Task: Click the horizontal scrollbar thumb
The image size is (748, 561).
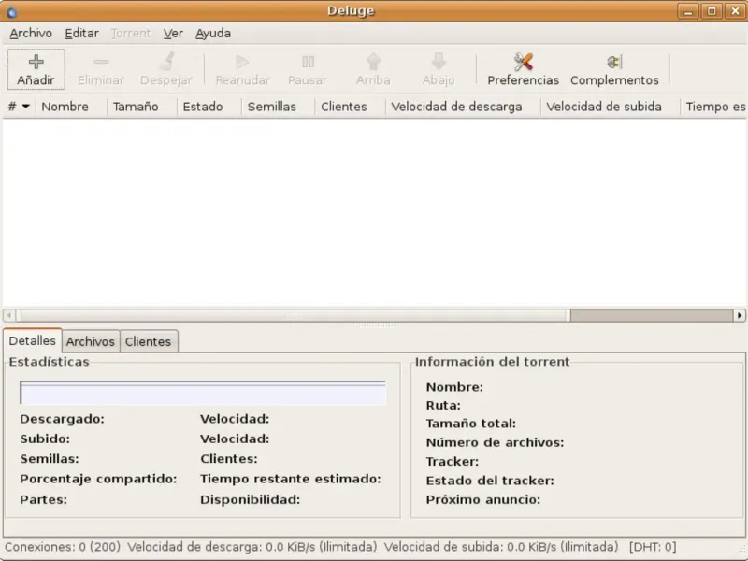Action: [x=294, y=315]
